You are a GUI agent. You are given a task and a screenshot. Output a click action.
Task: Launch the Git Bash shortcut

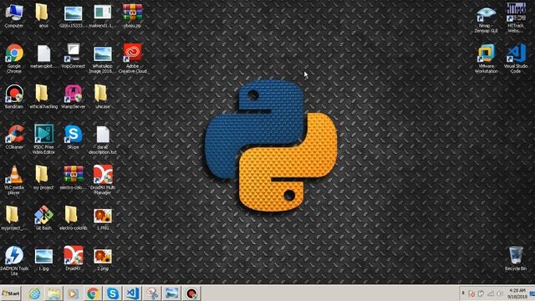tap(43, 218)
